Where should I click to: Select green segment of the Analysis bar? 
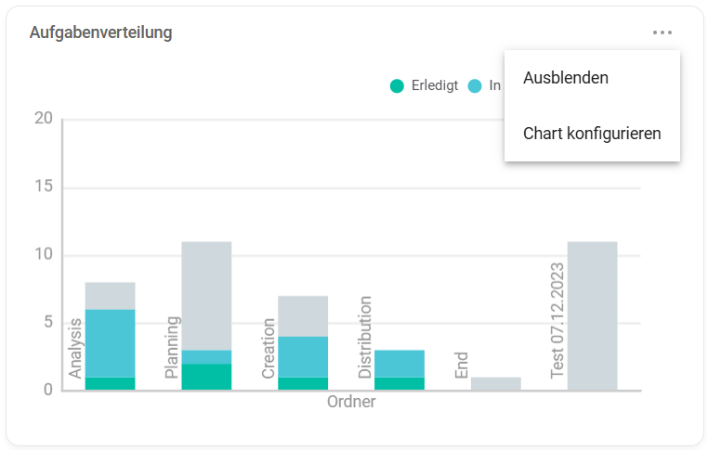[110, 383]
